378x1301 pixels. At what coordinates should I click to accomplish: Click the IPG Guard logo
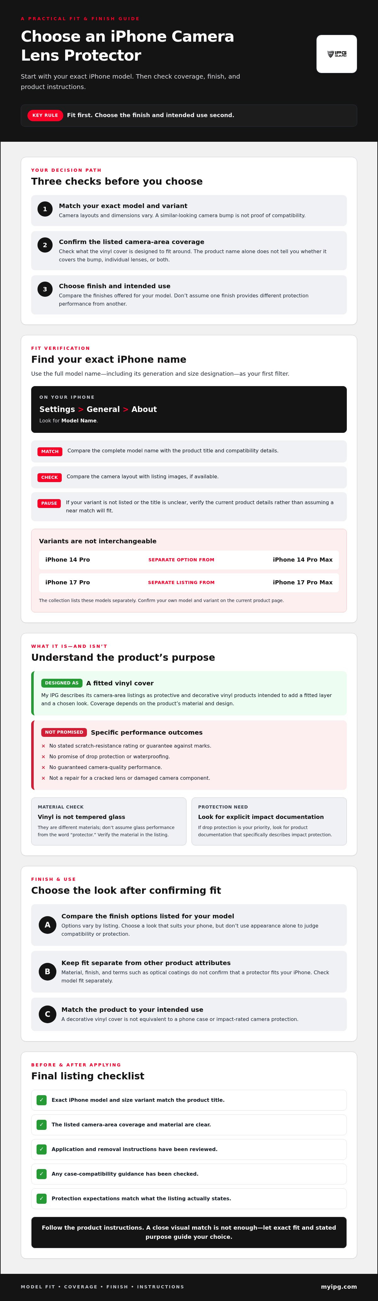coord(337,54)
